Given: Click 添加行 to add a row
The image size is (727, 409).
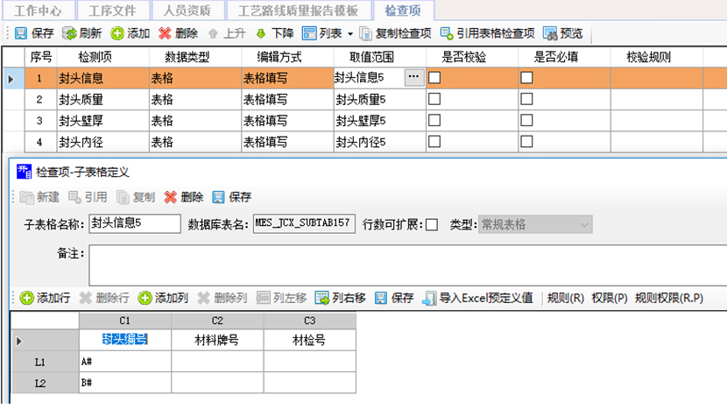Looking at the screenshot, I should tap(27, 298).
